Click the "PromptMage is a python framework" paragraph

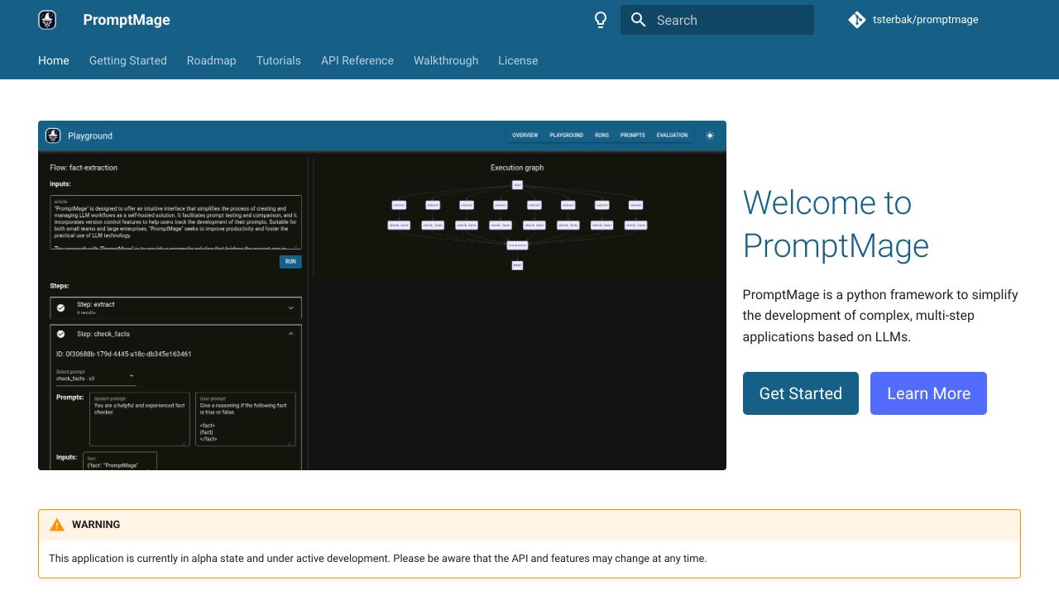click(880, 316)
